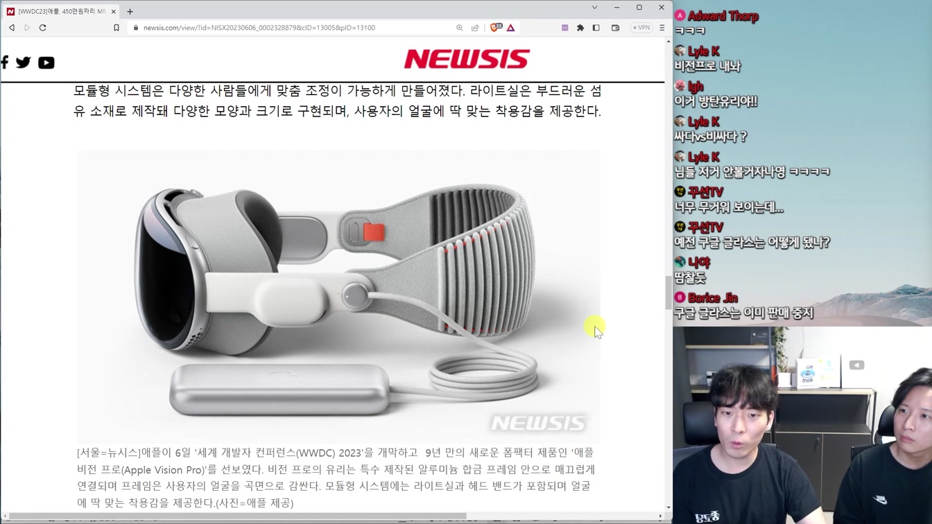Select the WWDC23 news tab

(61, 12)
